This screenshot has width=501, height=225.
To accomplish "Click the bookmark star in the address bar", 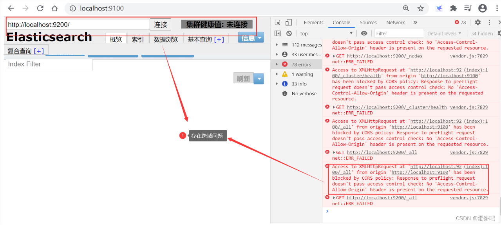I will (x=420, y=8).
